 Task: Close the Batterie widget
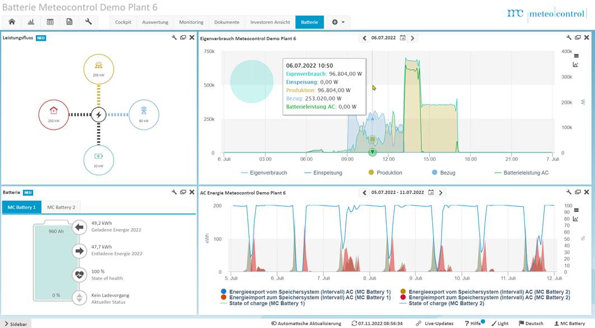click(191, 192)
